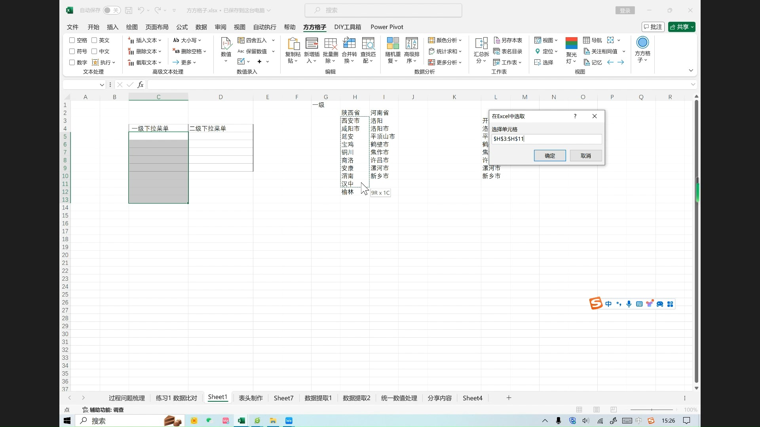Toggle the 自动保存 switch
The image size is (760, 427).
click(x=112, y=10)
